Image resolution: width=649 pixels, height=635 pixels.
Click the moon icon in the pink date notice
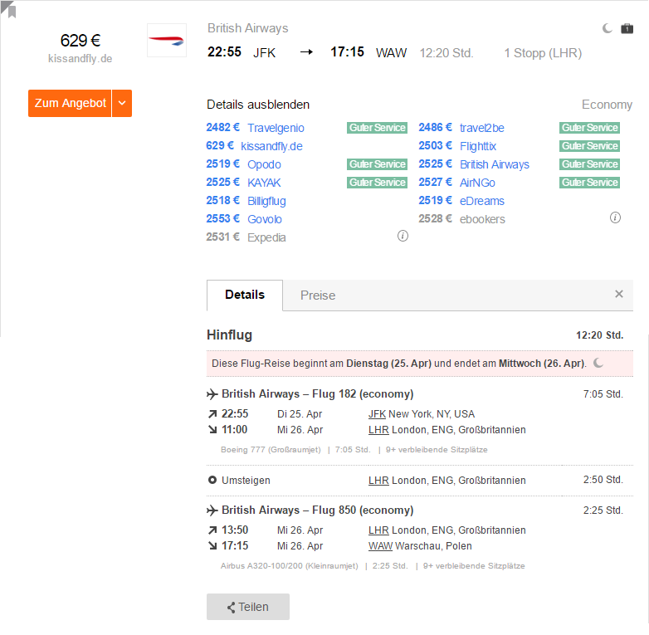(598, 363)
